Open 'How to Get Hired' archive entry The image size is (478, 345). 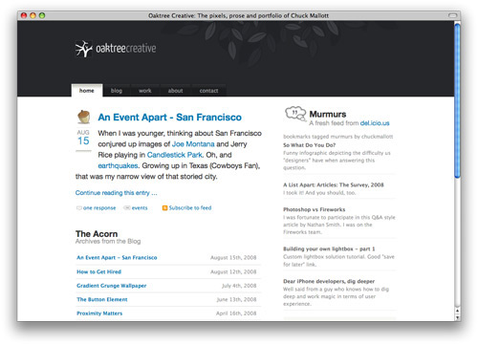(99, 271)
